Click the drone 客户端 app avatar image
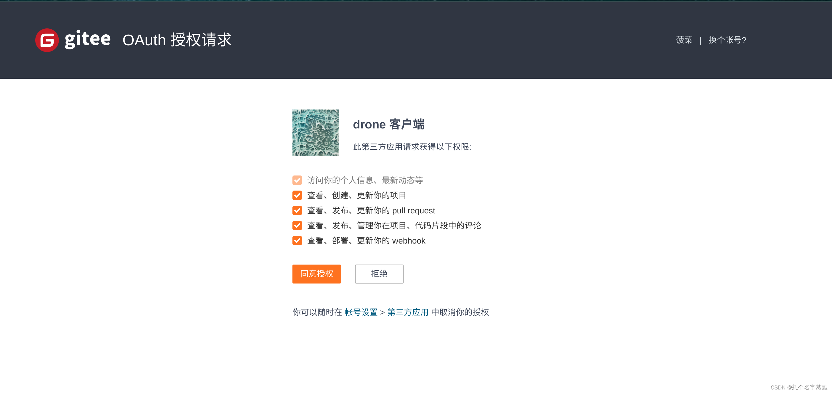Image resolution: width=832 pixels, height=393 pixels. pyautogui.click(x=315, y=132)
